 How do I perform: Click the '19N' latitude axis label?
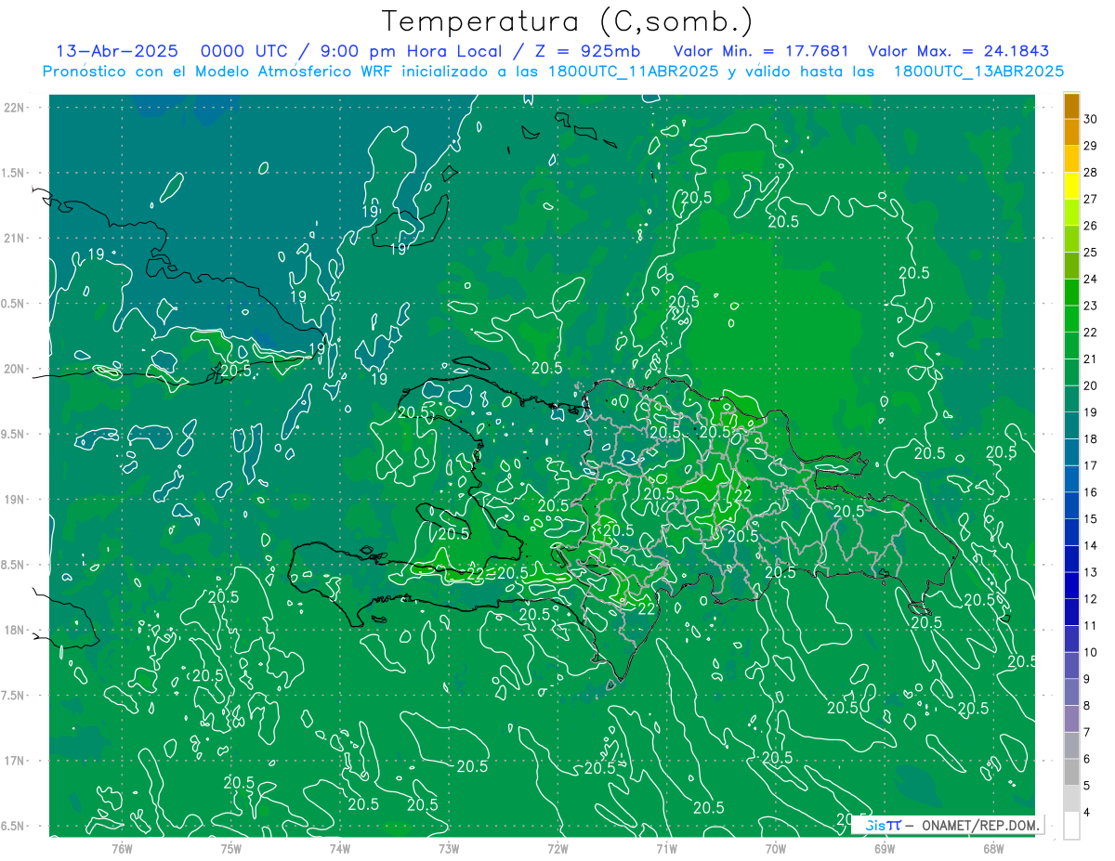[x=14, y=499]
